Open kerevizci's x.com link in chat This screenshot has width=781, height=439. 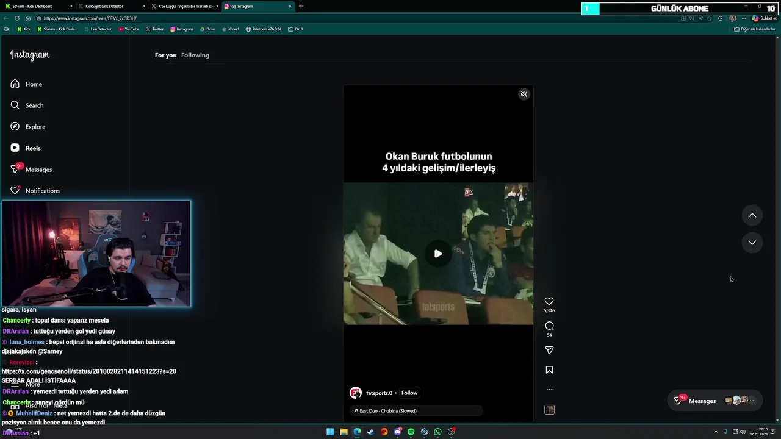89,371
